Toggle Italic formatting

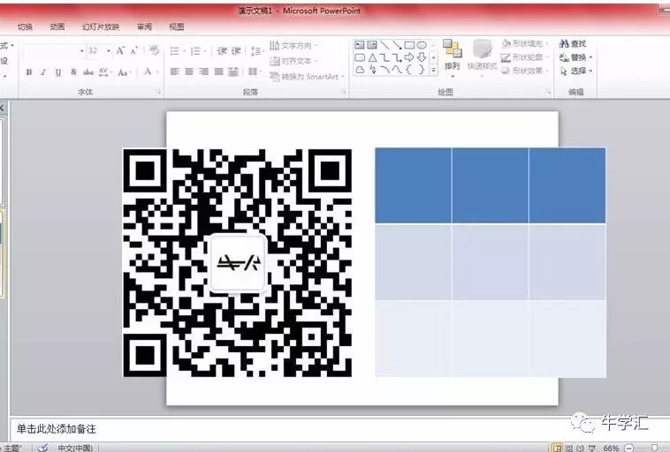tap(43, 72)
